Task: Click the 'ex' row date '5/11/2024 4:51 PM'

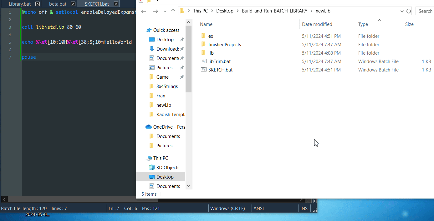Action: [321, 36]
